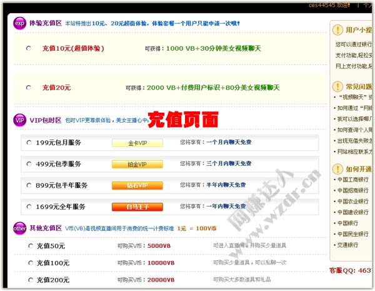The width and height of the screenshot is (375, 291).
Task: Open the 我可以选择哪 FAQ link
Action: (x=354, y=119)
